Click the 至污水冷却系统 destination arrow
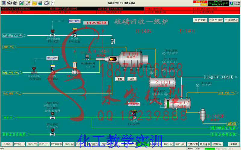Screen dimensions: 241x150 click(x=225, y=134)
